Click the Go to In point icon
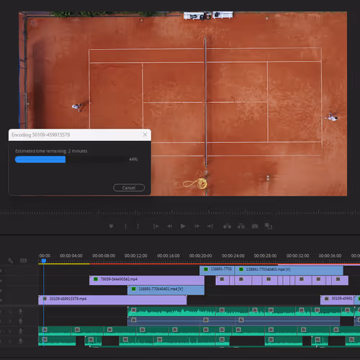360x360 pixels. pos(156,226)
